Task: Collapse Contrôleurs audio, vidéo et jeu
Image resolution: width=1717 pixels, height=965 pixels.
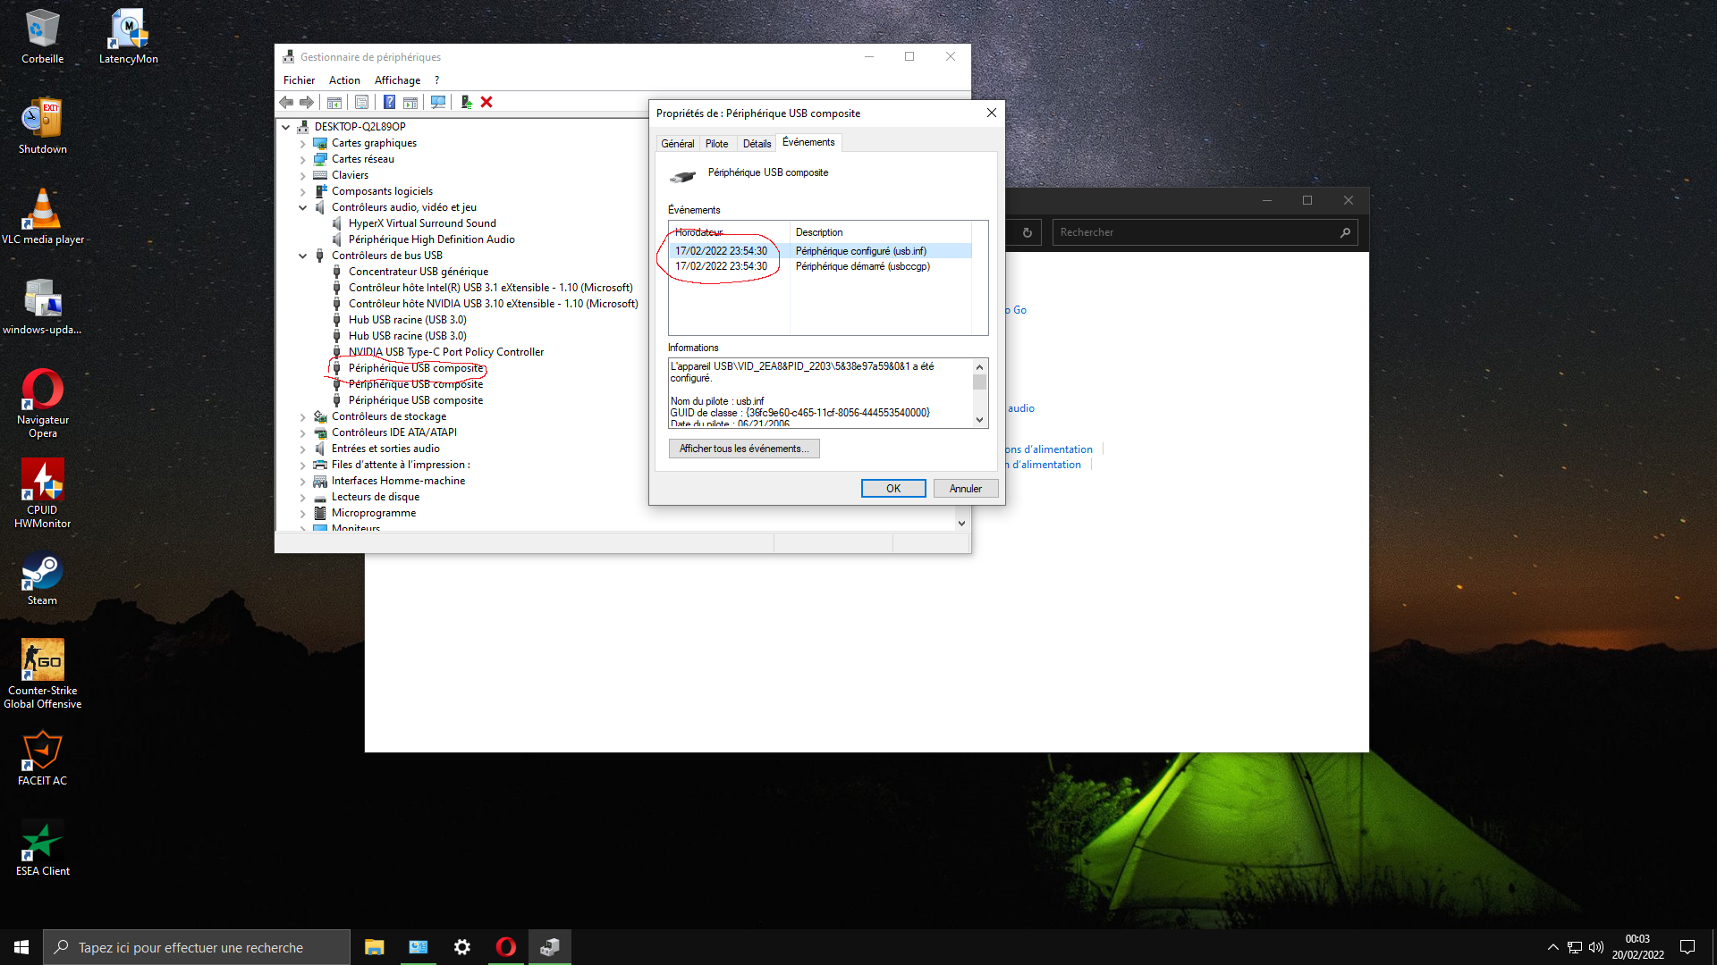Action: tap(302, 207)
